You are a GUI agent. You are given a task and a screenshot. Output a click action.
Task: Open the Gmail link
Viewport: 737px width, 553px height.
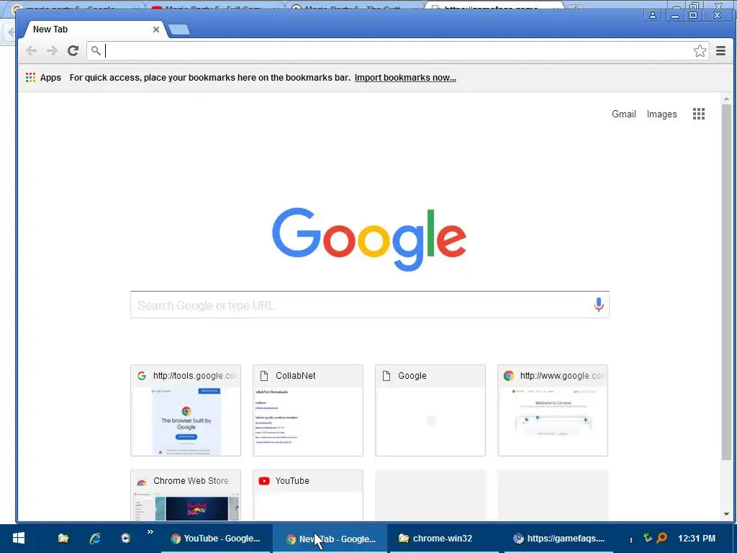tap(624, 114)
